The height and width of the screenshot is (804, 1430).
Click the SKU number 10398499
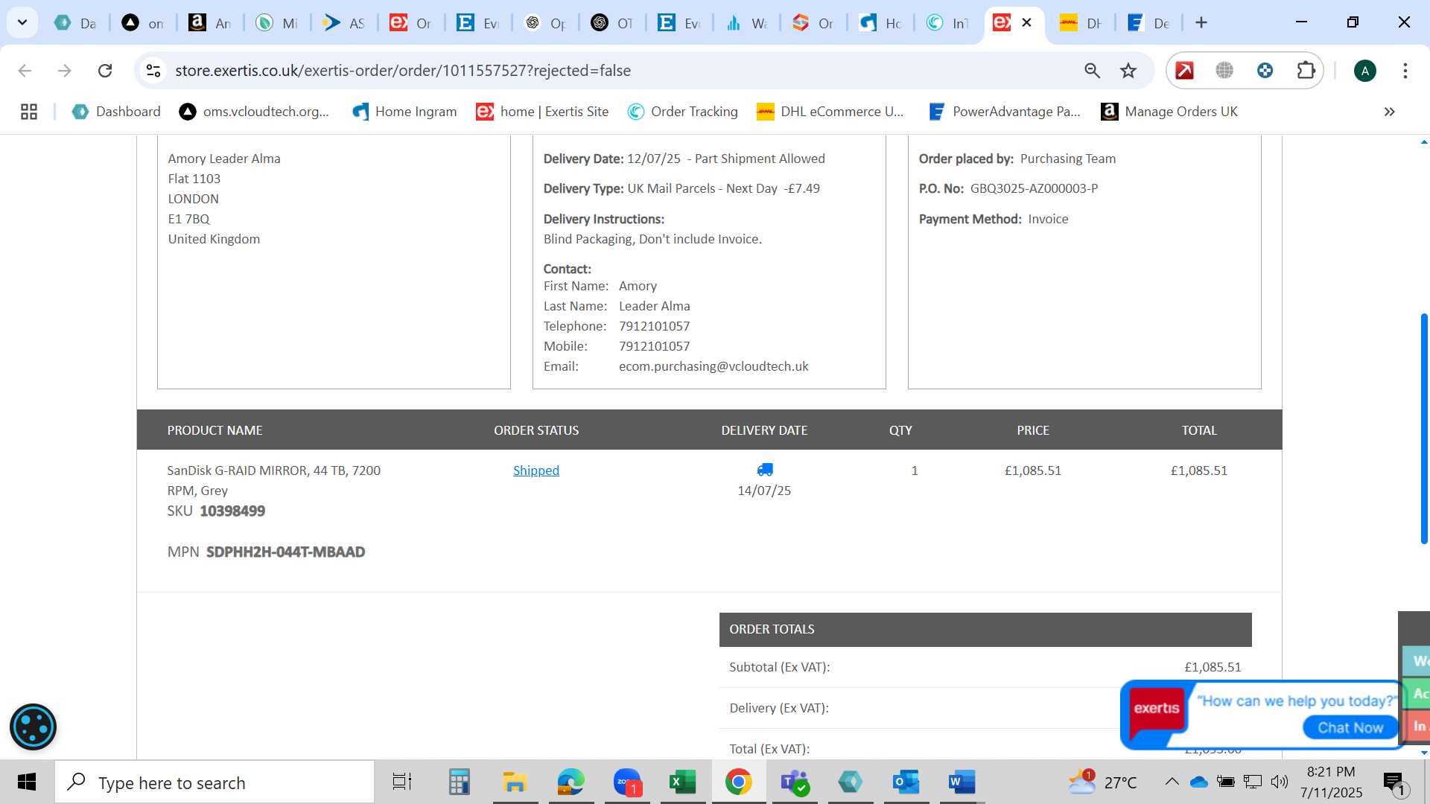[x=232, y=511]
